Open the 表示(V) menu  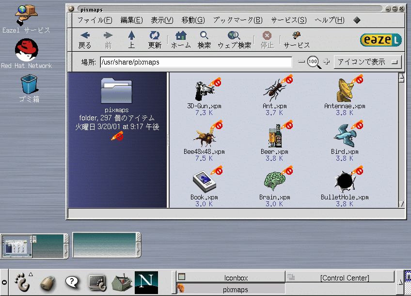(162, 20)
